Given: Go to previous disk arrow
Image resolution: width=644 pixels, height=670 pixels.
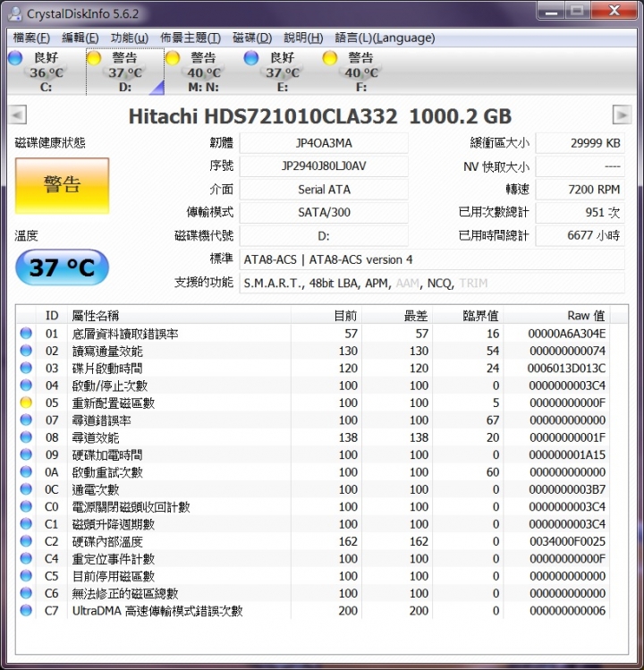Looking at the screenshot, I should point(18,114).
